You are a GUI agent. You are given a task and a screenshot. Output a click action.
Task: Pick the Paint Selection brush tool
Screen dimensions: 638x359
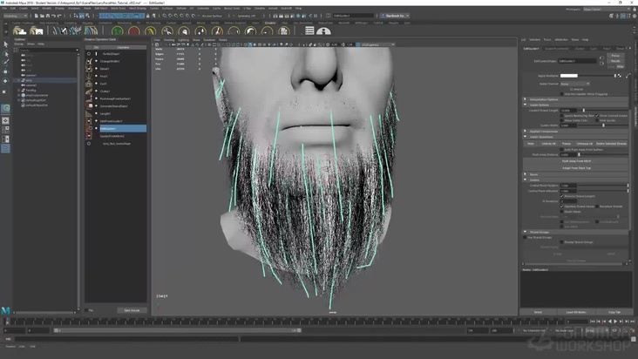click(6, 62)
